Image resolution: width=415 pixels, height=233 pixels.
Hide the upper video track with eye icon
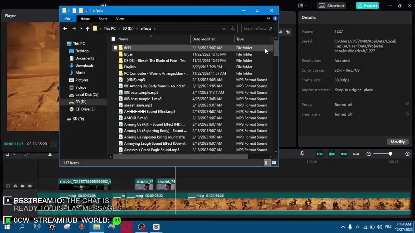[23, 186]
